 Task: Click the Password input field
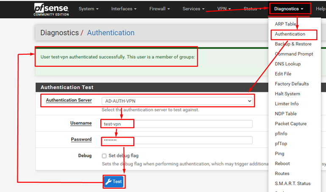point(177,140)
